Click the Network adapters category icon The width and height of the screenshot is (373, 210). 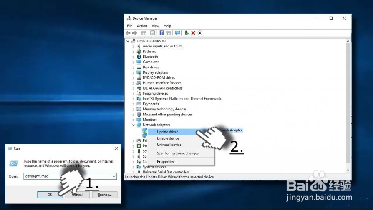(139, 125)
